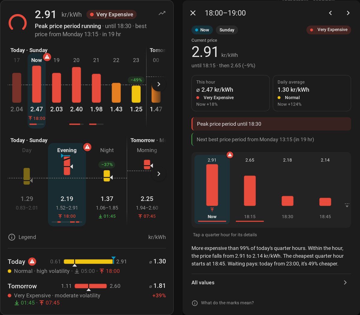The height and width of the screenshot is (315, 360).
Task: Go to the next hour in detail panel
Action: pos(348,13)
